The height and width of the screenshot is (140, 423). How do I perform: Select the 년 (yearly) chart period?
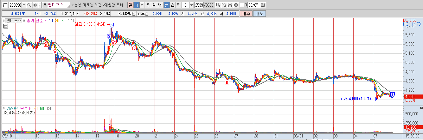(x=160, y=5)
